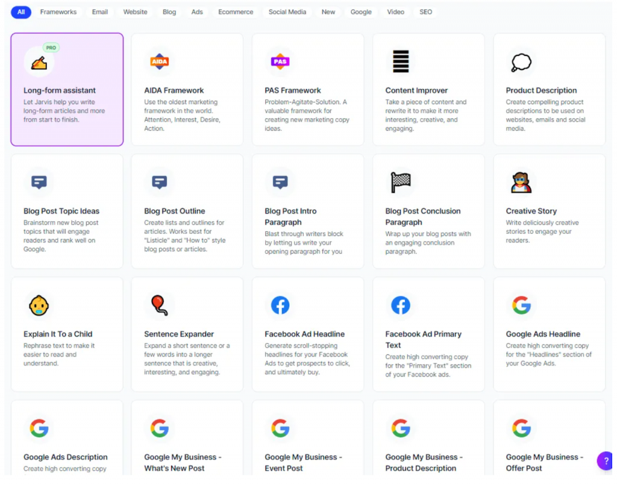
Task: Open Blog Post Topic Ideas title
Action: [x=61, y=211]
